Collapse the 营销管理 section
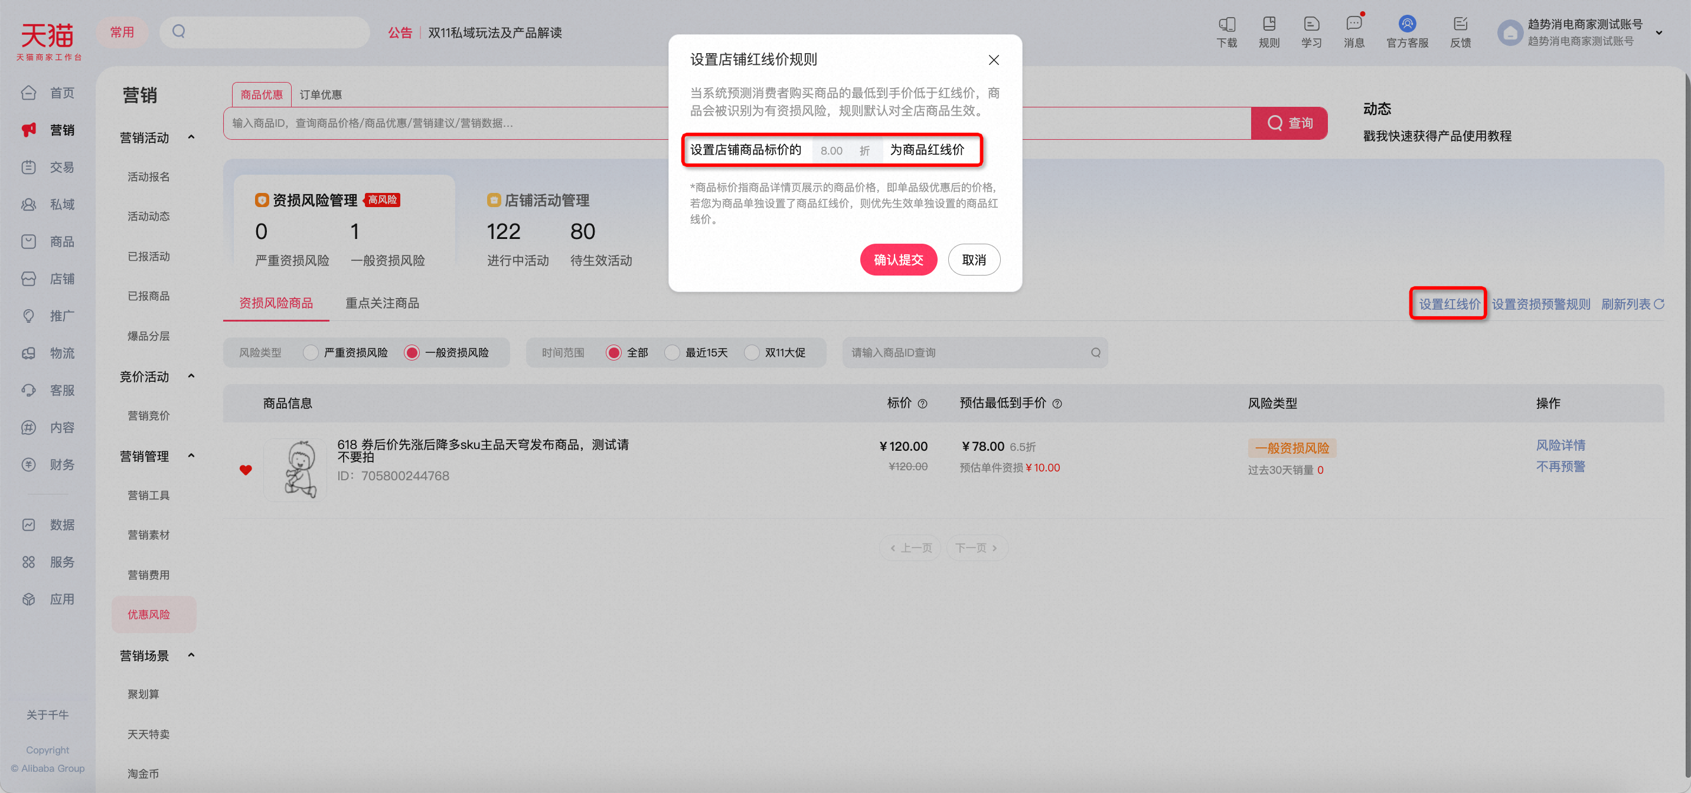The height and width of the screenshot is (793, 1691). pos(191,455)
